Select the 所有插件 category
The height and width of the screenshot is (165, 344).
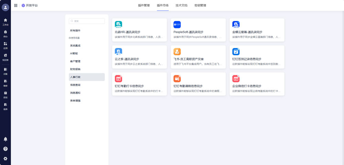(75, 30)
